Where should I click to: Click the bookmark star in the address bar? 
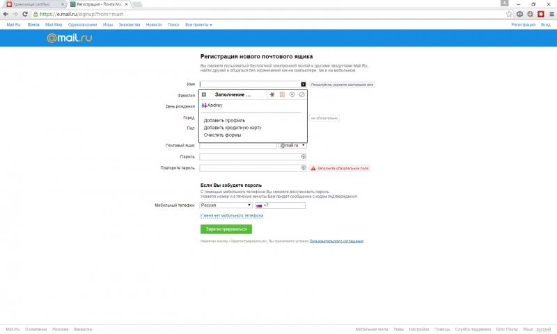click(509, 14)
